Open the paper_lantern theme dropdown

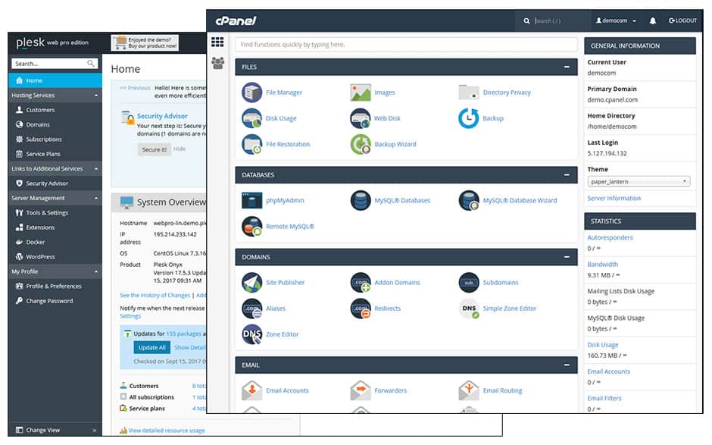639,181
